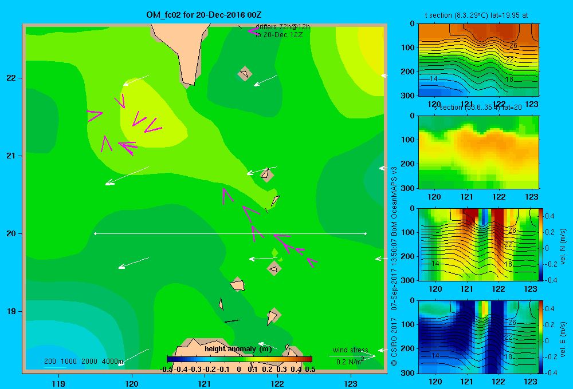Click the right endpoint marker of white transect line

[366, 233]
